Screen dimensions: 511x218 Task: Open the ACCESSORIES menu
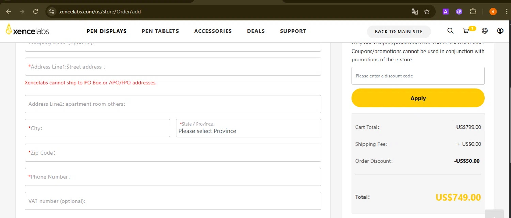click(x=213, y=31)
